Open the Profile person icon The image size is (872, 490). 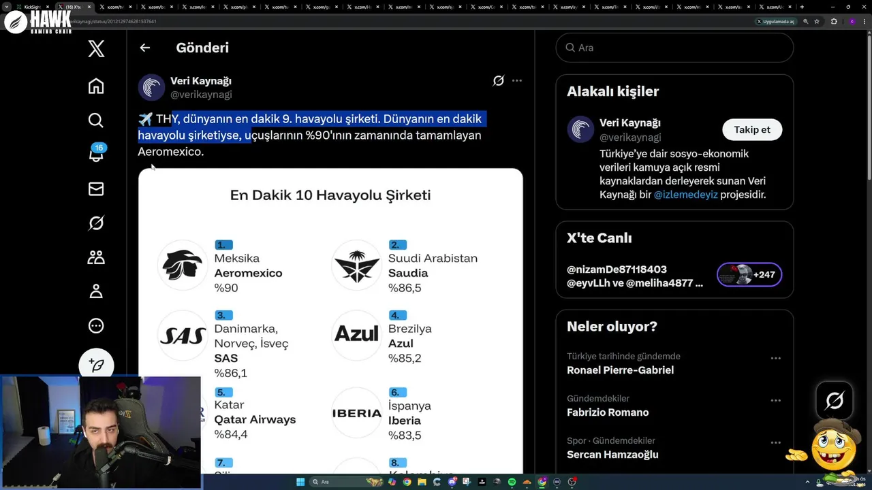point(96,291)
